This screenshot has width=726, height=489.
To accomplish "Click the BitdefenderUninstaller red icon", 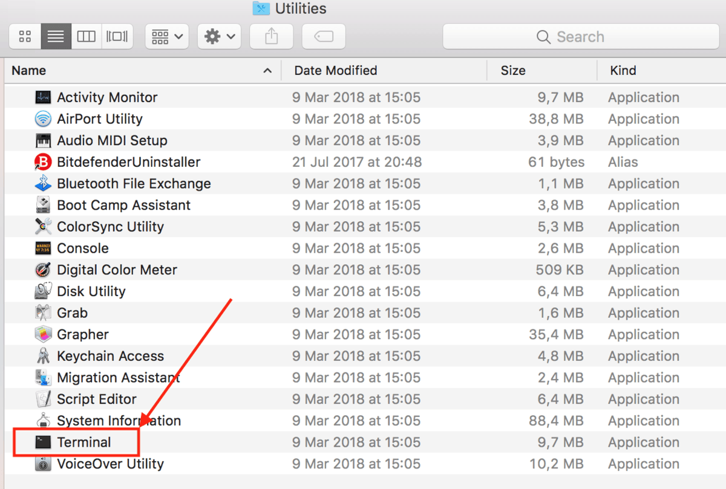I will (44, 162).
